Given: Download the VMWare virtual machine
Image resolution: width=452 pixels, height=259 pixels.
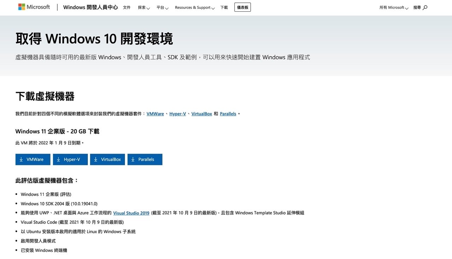Looking at the screenshot, I should (33, 160).
